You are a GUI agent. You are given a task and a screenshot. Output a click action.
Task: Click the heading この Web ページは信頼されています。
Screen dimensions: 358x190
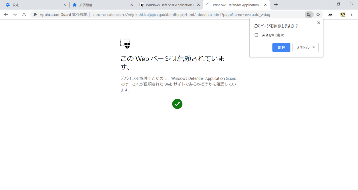172,63
